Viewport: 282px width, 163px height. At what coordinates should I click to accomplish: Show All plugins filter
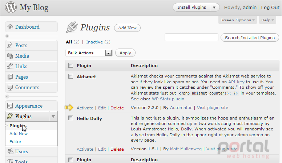[x=69, y=42]
